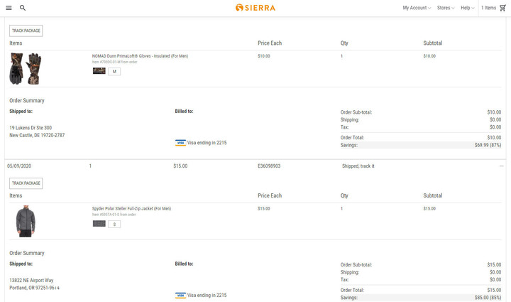Click the 'Shipped, track it' status link
Screen dimensions: 511x302
point(358,166)
